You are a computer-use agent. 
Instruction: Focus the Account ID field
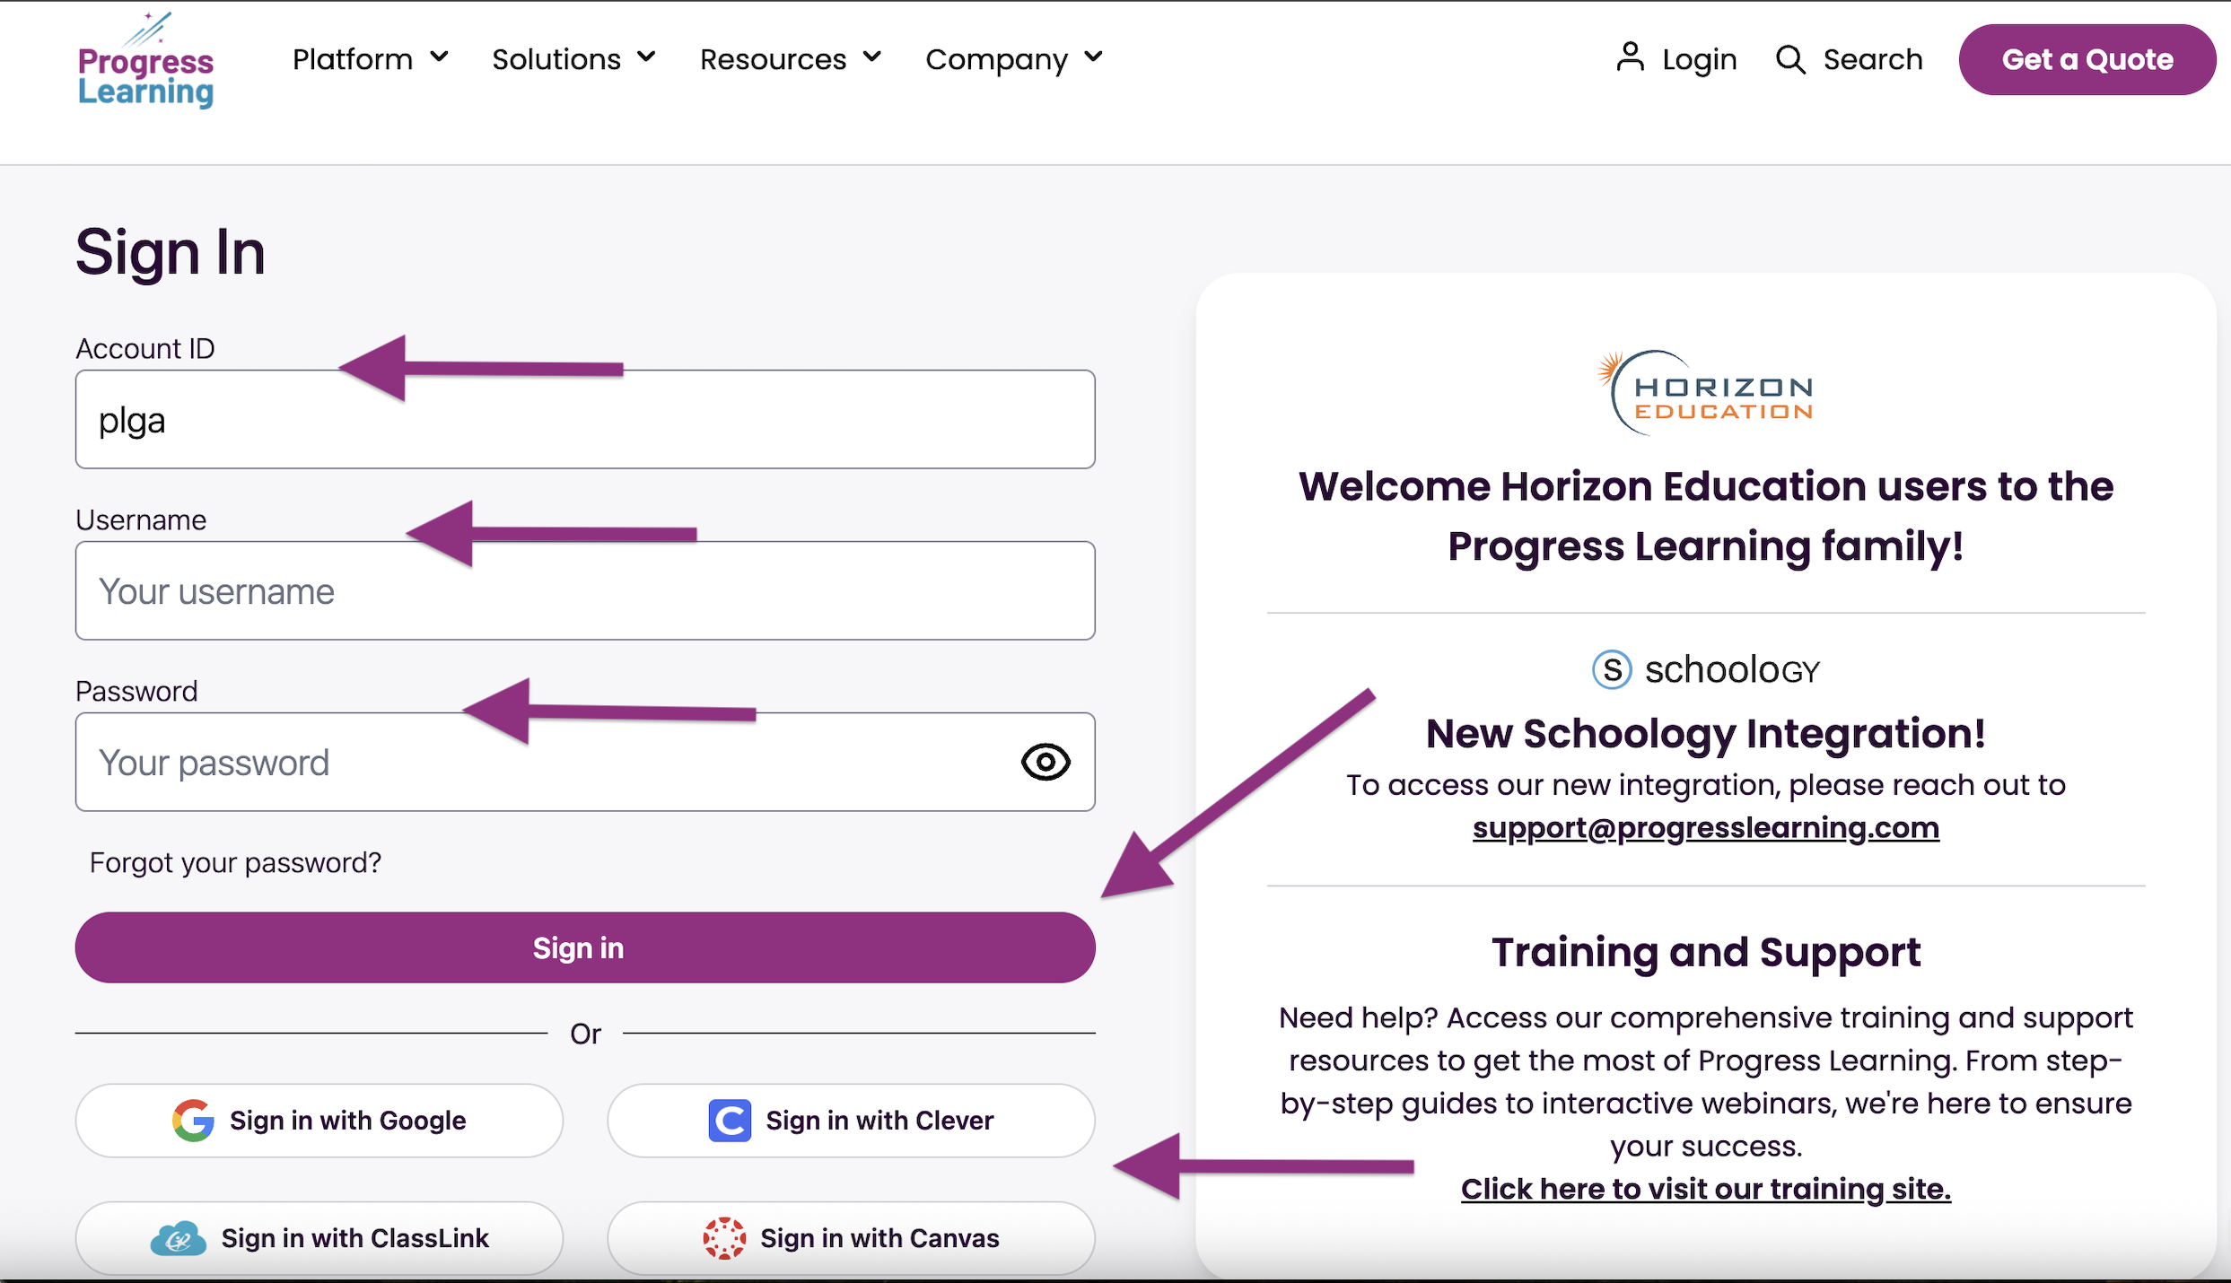[585, 419]
